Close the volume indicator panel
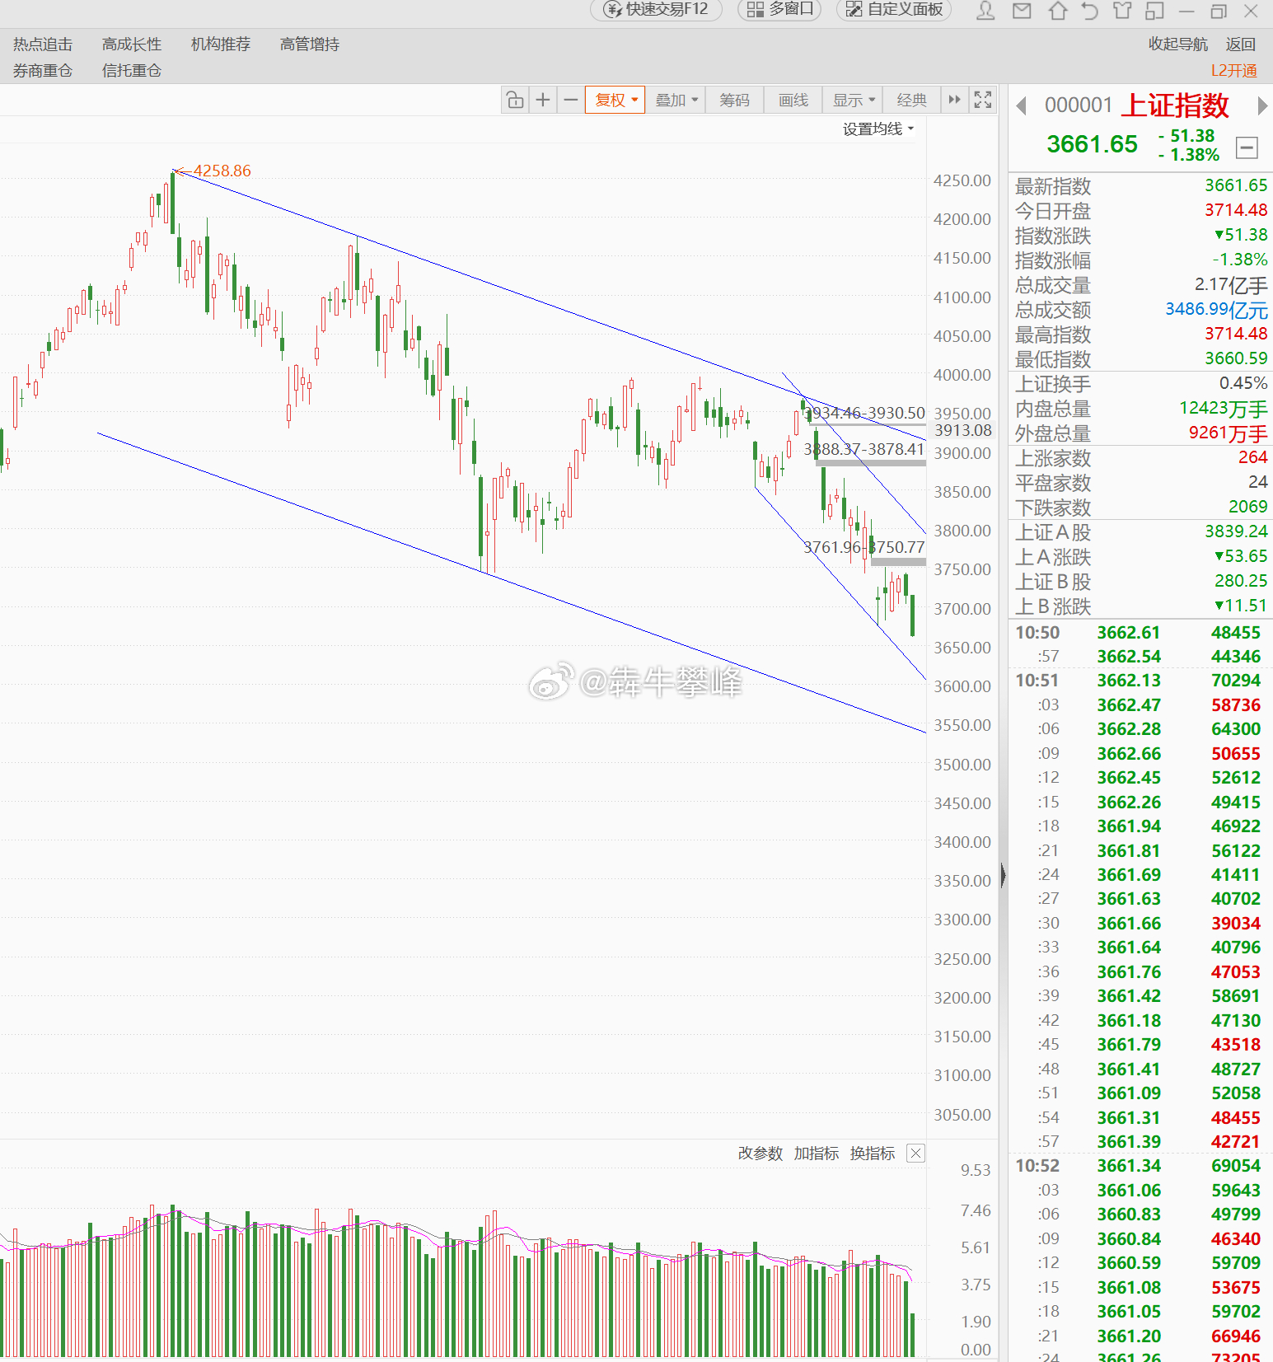 (915, 1153)
